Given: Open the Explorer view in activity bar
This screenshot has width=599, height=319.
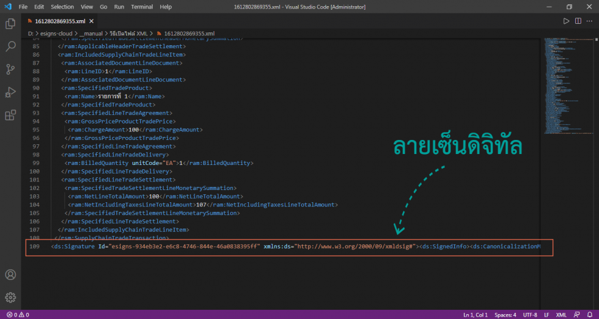Looking at the screenshot, I should (10, 24).
